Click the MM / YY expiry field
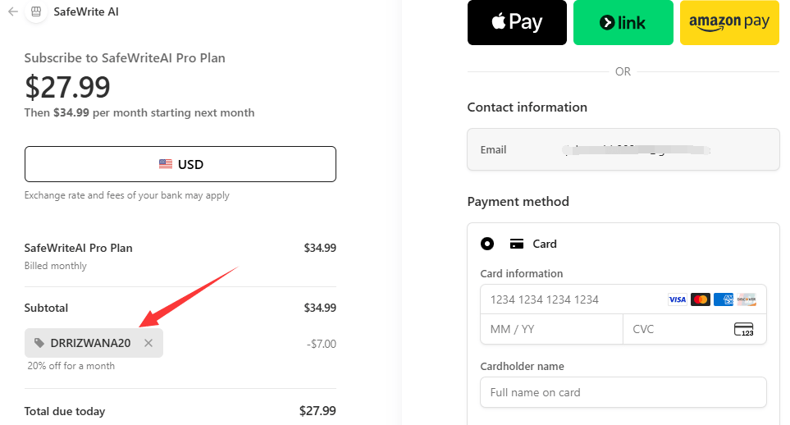The image size is (790, 425). point(552,329)
